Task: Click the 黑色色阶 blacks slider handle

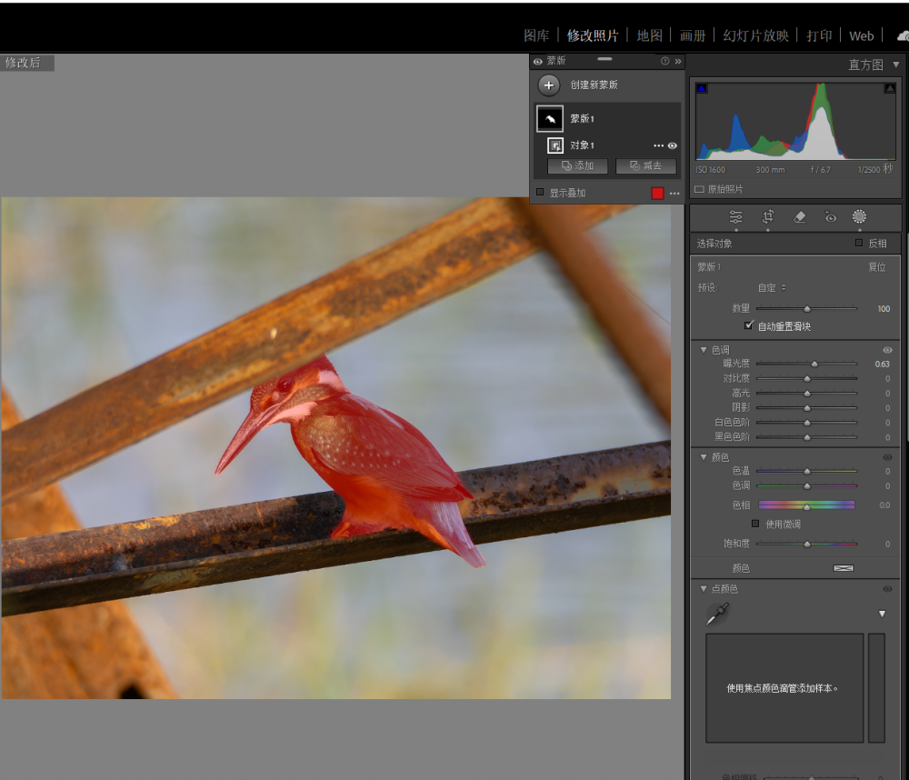Action: click(x=807, y=437)
